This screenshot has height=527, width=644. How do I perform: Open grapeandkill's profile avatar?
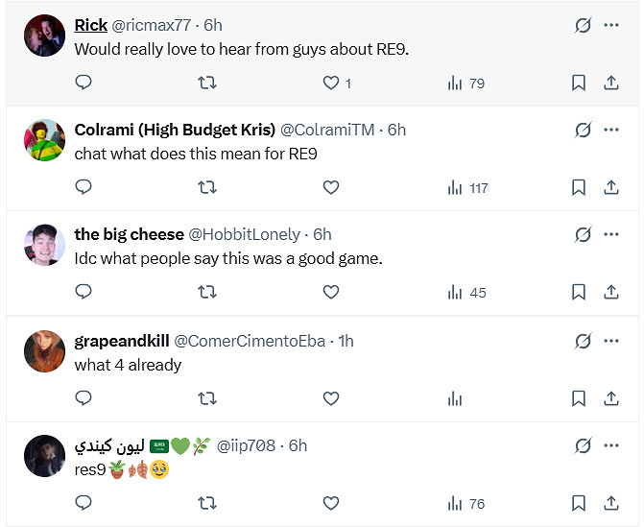click(x=44, y=352)
